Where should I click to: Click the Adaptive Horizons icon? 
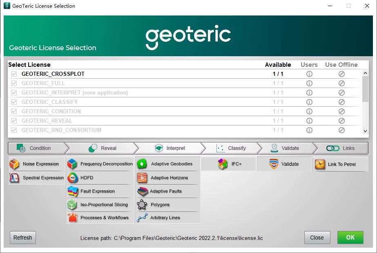(x=142, y=178)
